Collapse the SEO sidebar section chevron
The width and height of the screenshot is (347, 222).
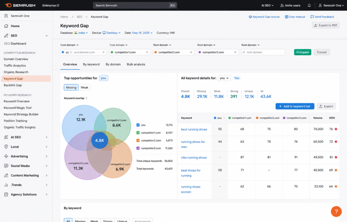click(46, 35)
